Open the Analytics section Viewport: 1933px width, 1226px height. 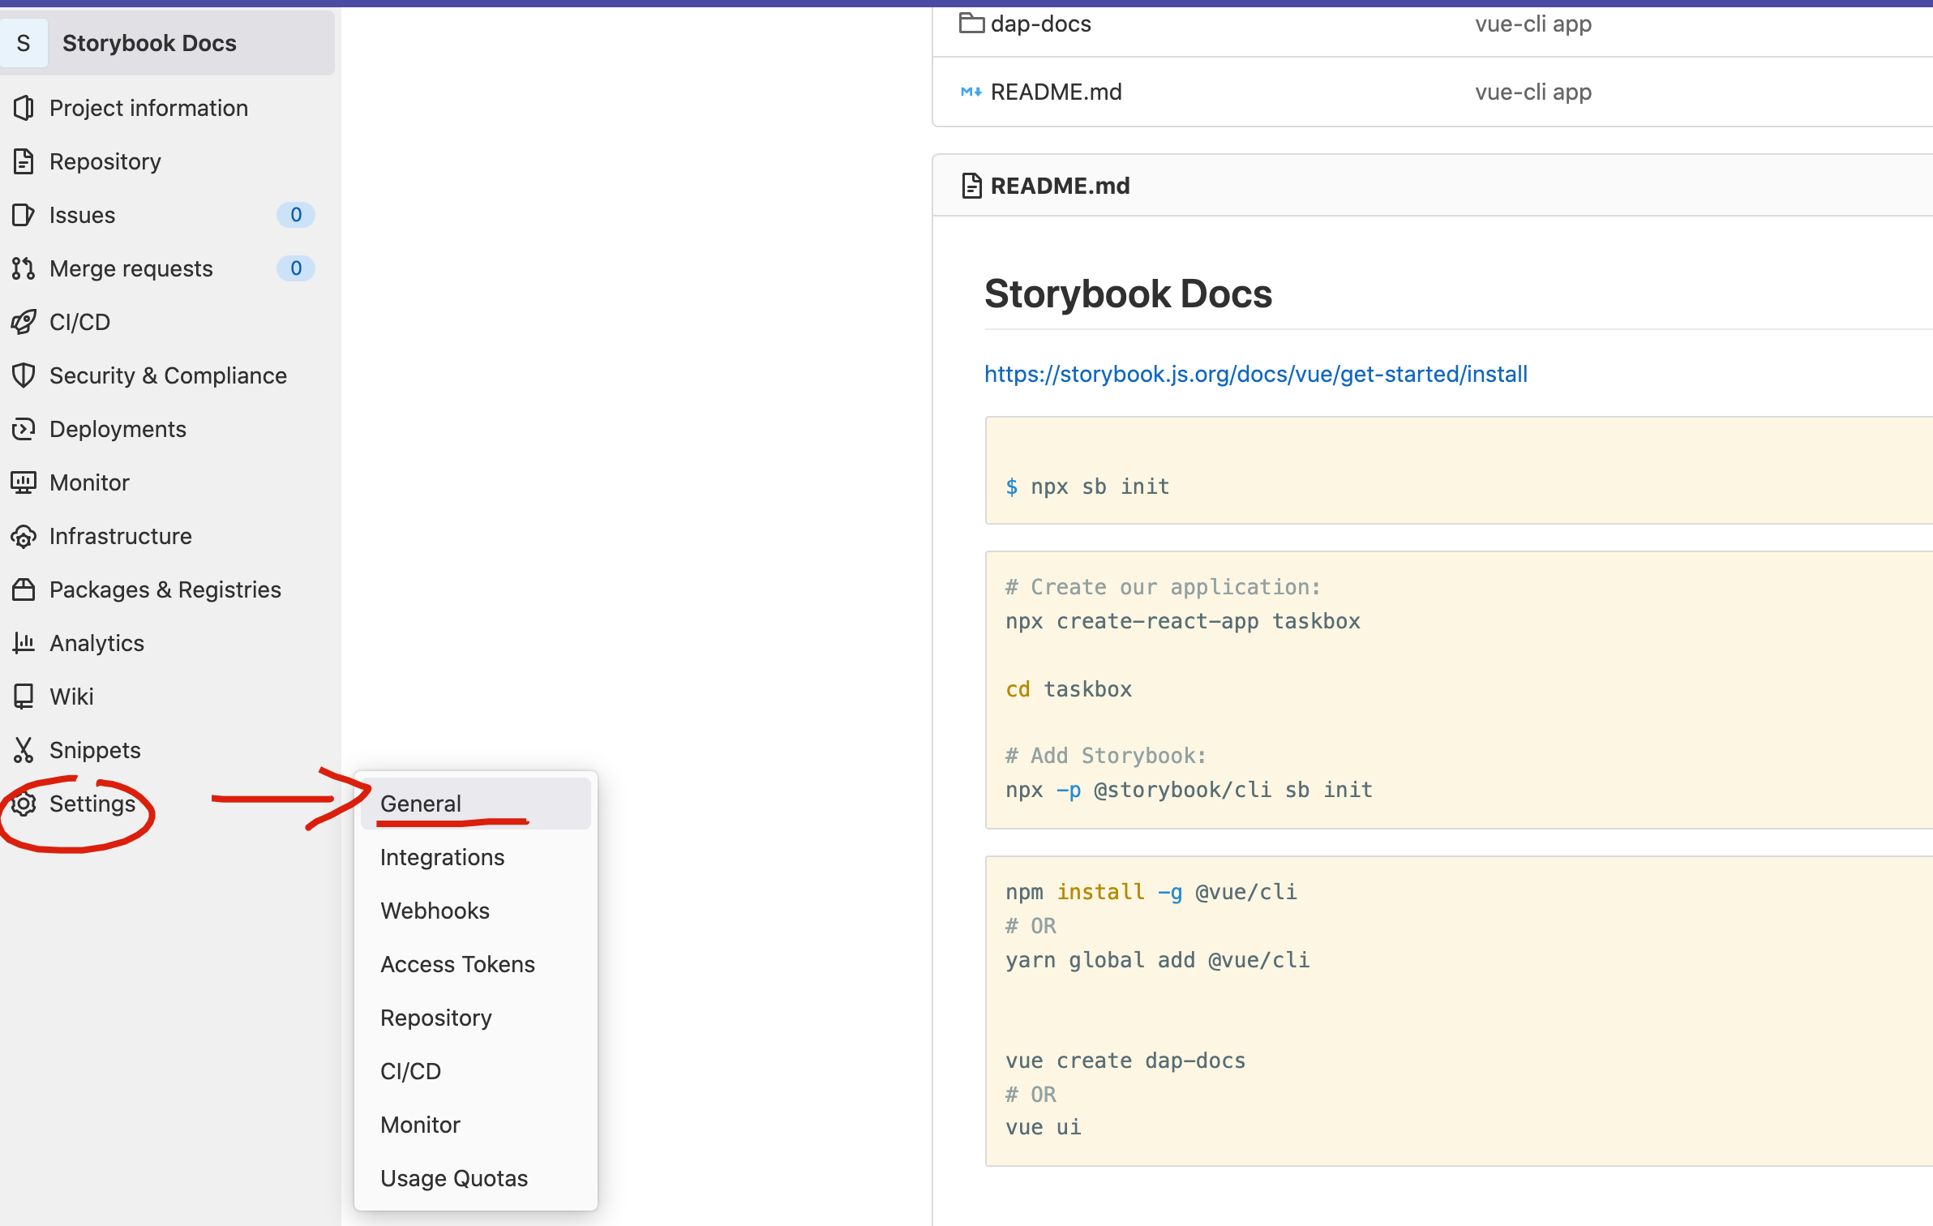click(x=96, y=643)
